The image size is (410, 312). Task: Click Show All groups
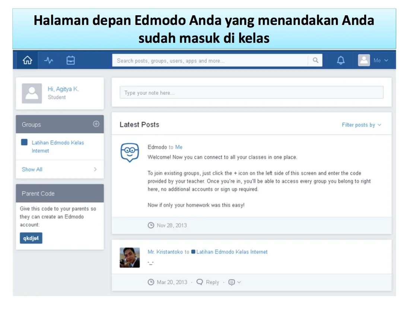click(32, 169)
